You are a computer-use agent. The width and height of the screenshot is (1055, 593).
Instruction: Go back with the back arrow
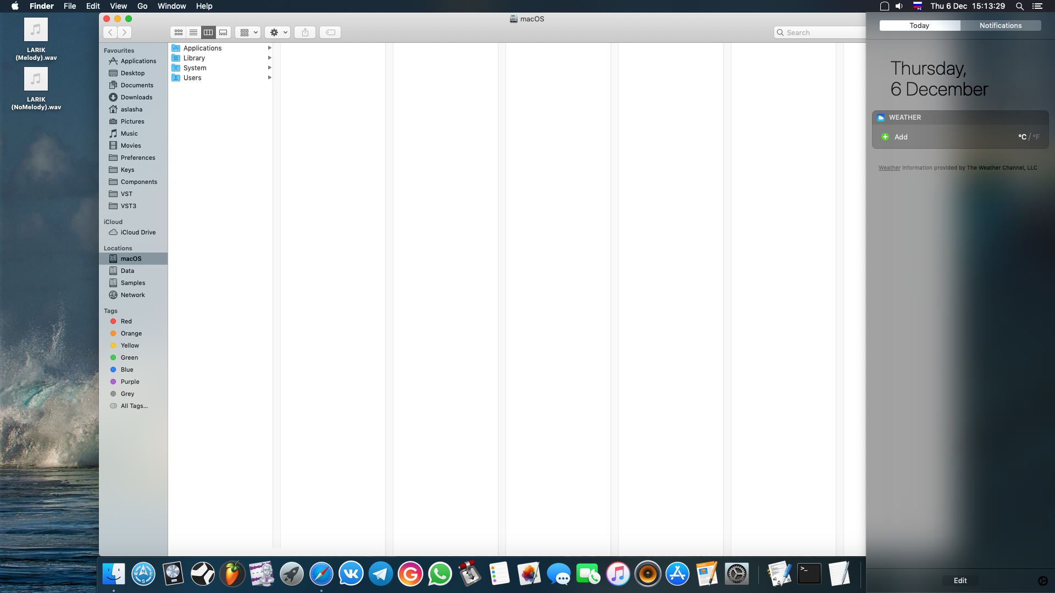110,32
